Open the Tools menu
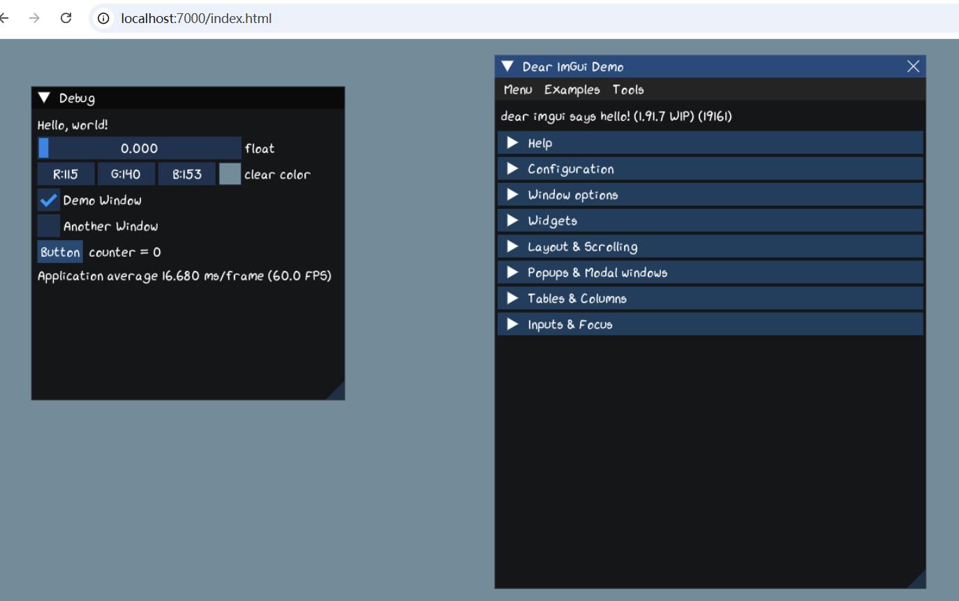Screen dimensions: 959x601 click(x=628, y=89)
